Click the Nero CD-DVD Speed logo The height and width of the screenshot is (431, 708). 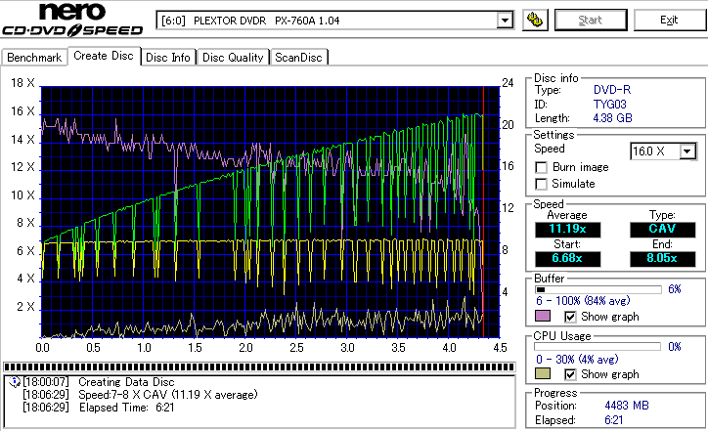pyautogui.click(x=73, y=22)
